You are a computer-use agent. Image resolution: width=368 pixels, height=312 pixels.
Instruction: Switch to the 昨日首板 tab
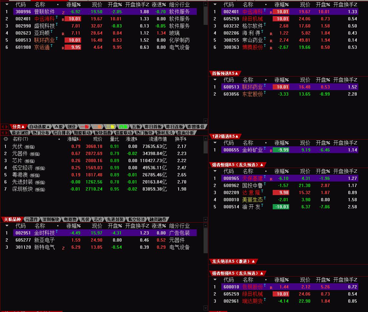[x=153, y=127]
